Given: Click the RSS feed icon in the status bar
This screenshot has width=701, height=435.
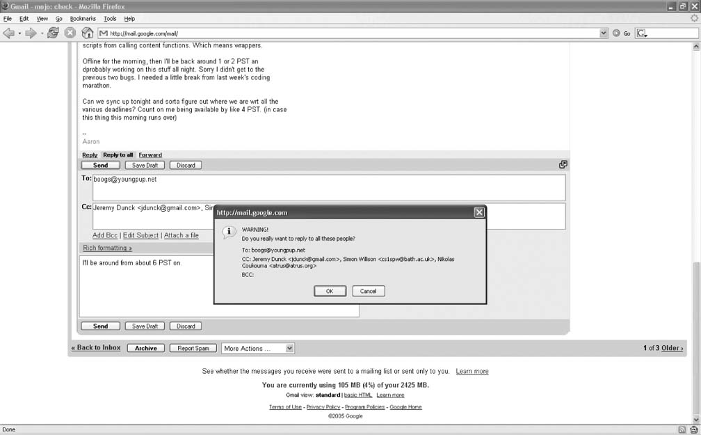Looking at the screenshot, I should [x=682, y=429].
